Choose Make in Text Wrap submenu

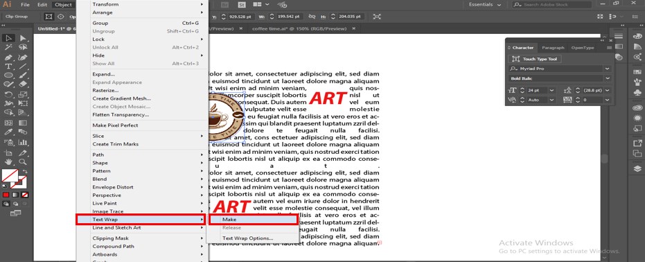point(253,220)
